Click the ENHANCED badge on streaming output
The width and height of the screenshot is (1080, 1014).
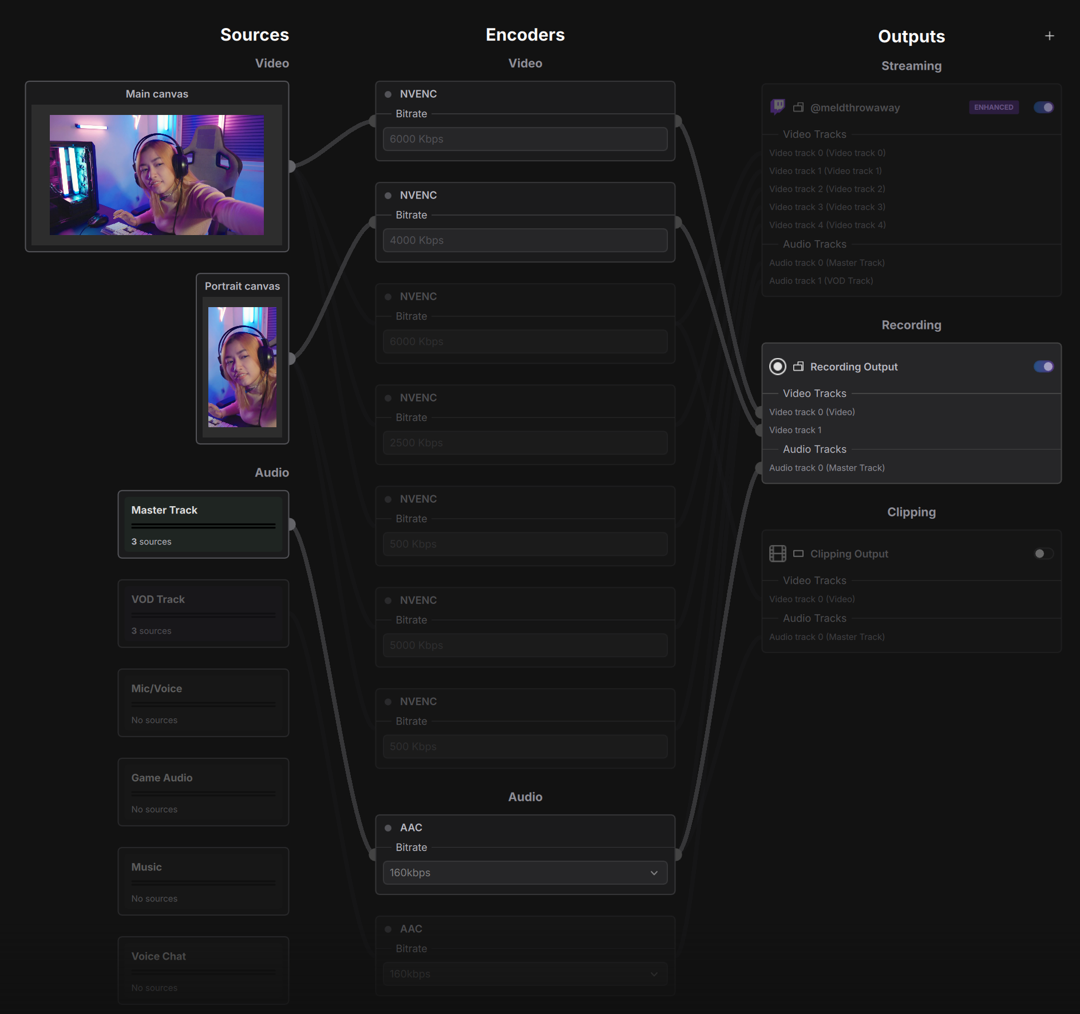[x=994, y=108]
